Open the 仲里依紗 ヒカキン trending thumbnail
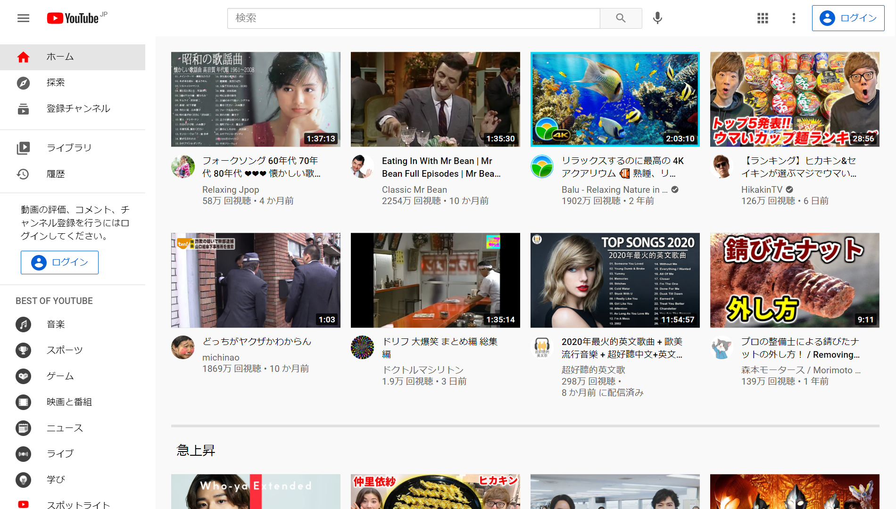The width and height of the screenshot is (896, 509). [435, 492]
